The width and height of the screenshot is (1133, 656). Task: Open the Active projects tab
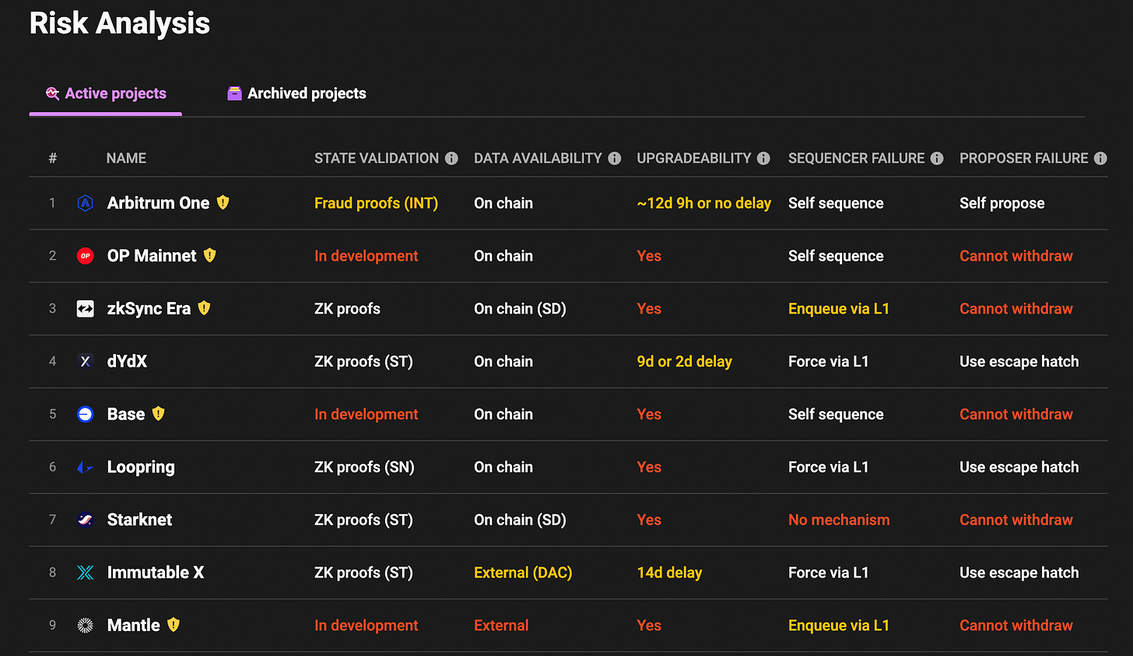pos(106,93)
